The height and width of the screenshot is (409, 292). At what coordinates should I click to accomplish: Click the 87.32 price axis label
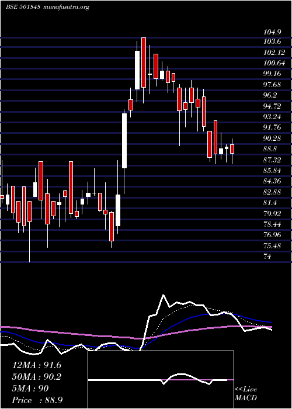(x=272, y=160)
